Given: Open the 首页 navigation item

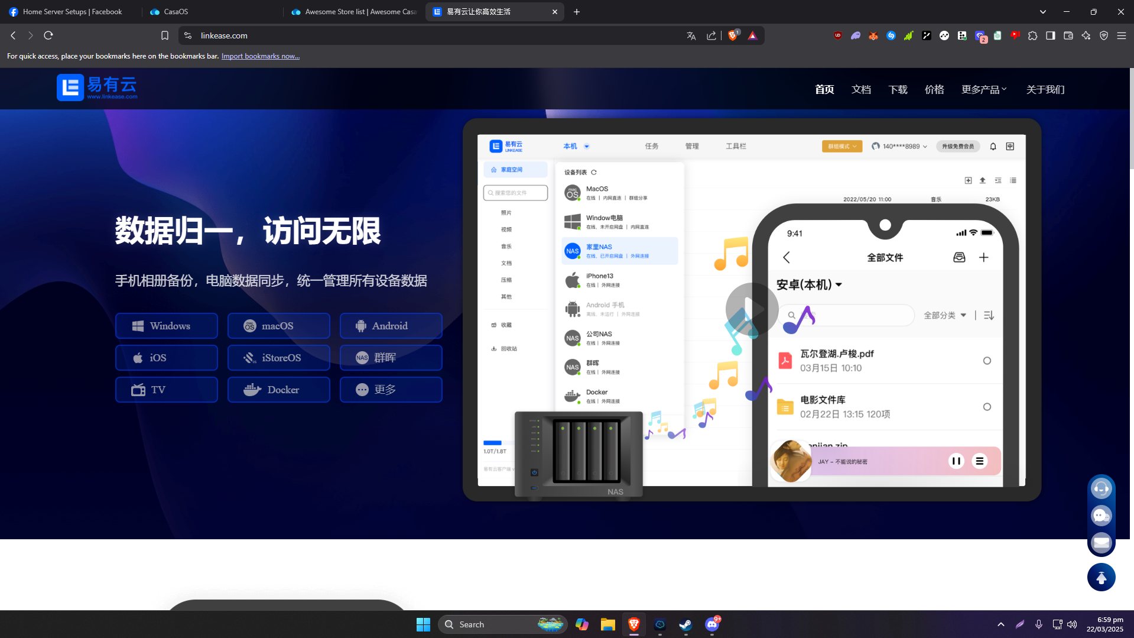Looking at the screenshot, I should (x=824, y=89).
